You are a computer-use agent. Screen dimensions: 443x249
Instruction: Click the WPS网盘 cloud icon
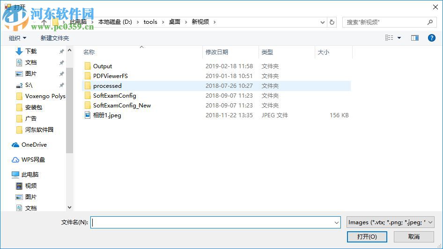(x=15, y=160)
